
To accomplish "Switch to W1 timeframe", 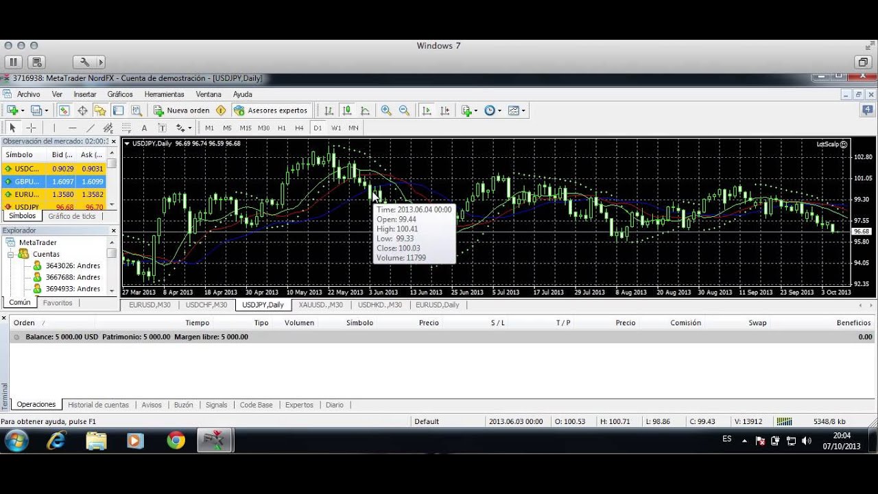I will click(x=336, y=128).
